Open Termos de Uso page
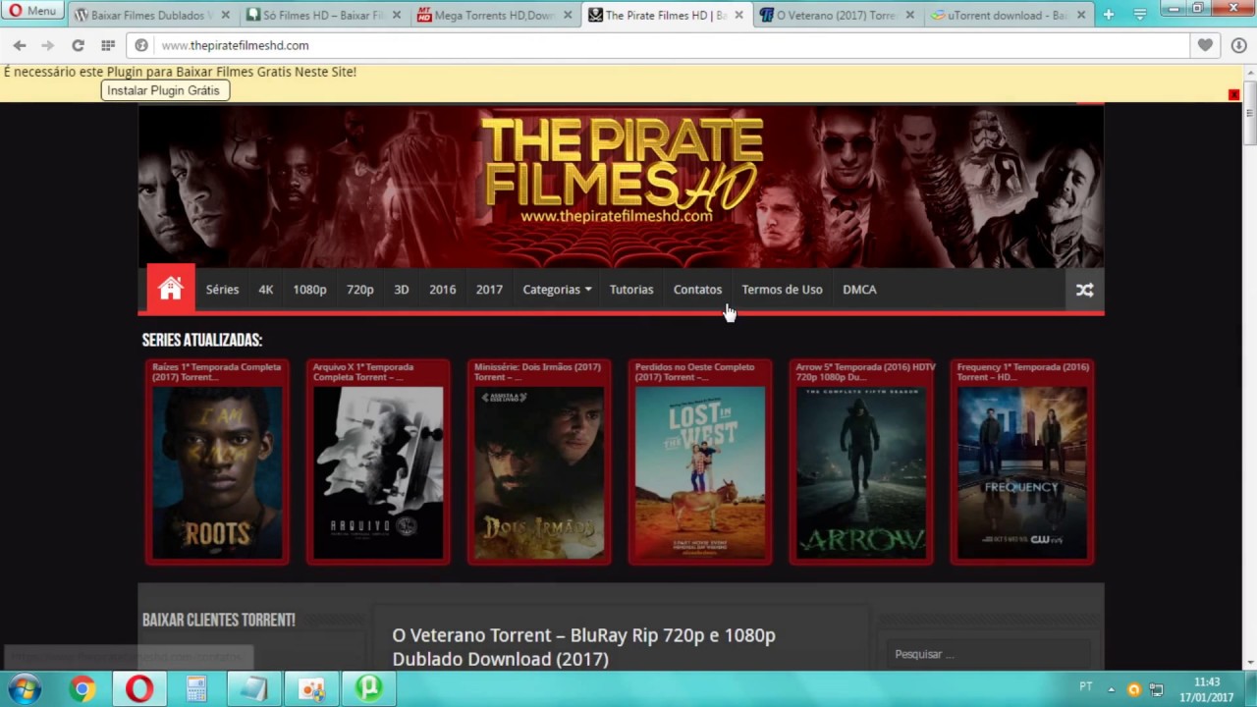 (782, 290)
